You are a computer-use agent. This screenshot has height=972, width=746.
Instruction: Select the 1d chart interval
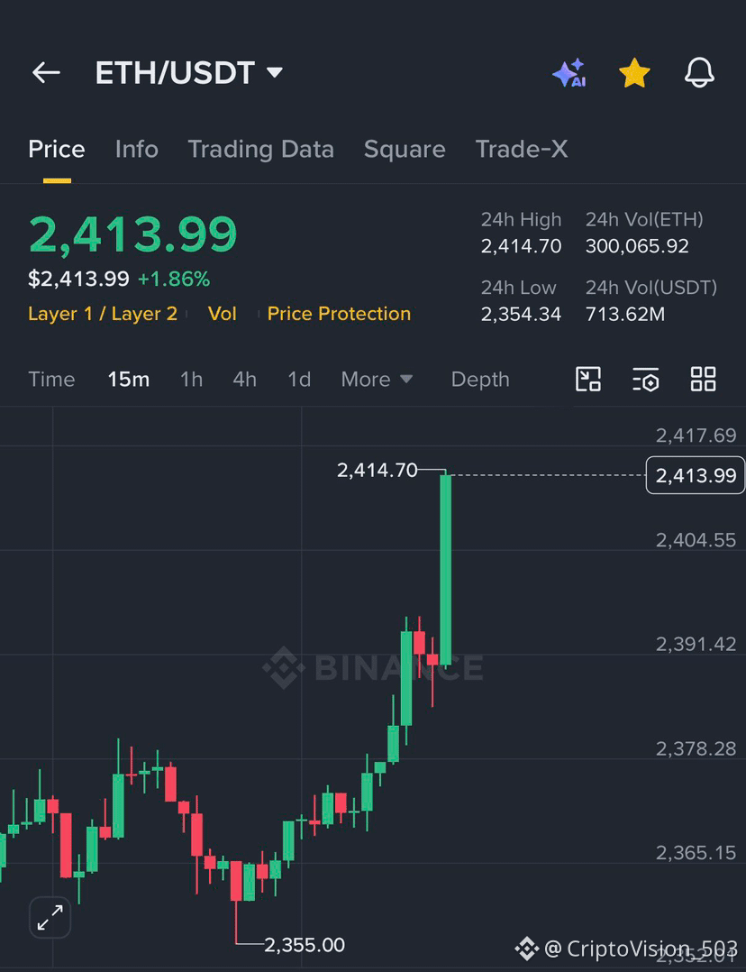tap(299, 380)
